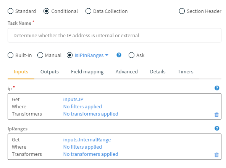
Task: Switch to the Inputs tab
Action: (21, 71)
